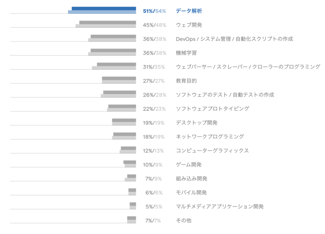This screenshot has width=325, height=234.
Task: Click the 組み込み開発 label
Action: pos(191,179)
